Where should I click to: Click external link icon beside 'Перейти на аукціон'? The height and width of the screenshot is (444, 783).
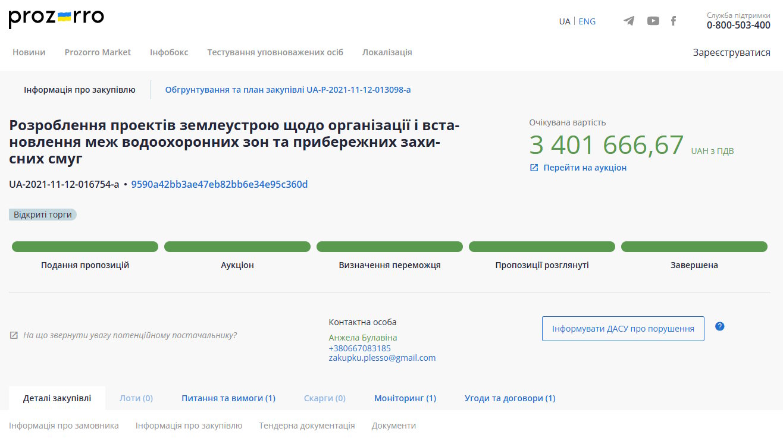point(534,168)
